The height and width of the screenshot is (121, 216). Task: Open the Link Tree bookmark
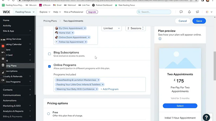(84, 5)
